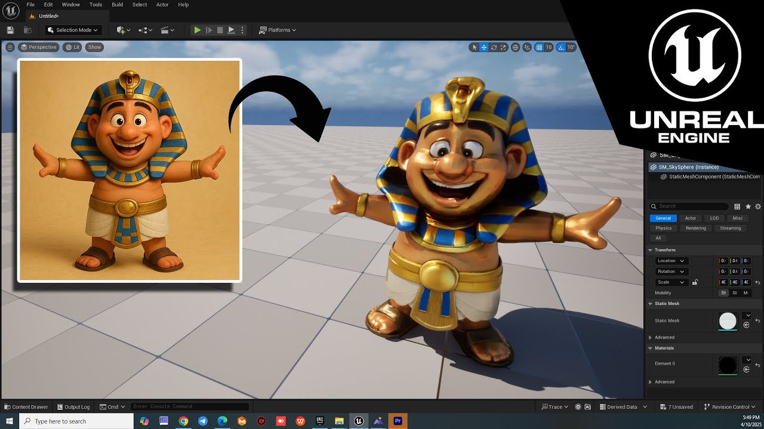Viewport: 764px width, 429px height.
Task: Open the Build menu
Action: point(118,4)
